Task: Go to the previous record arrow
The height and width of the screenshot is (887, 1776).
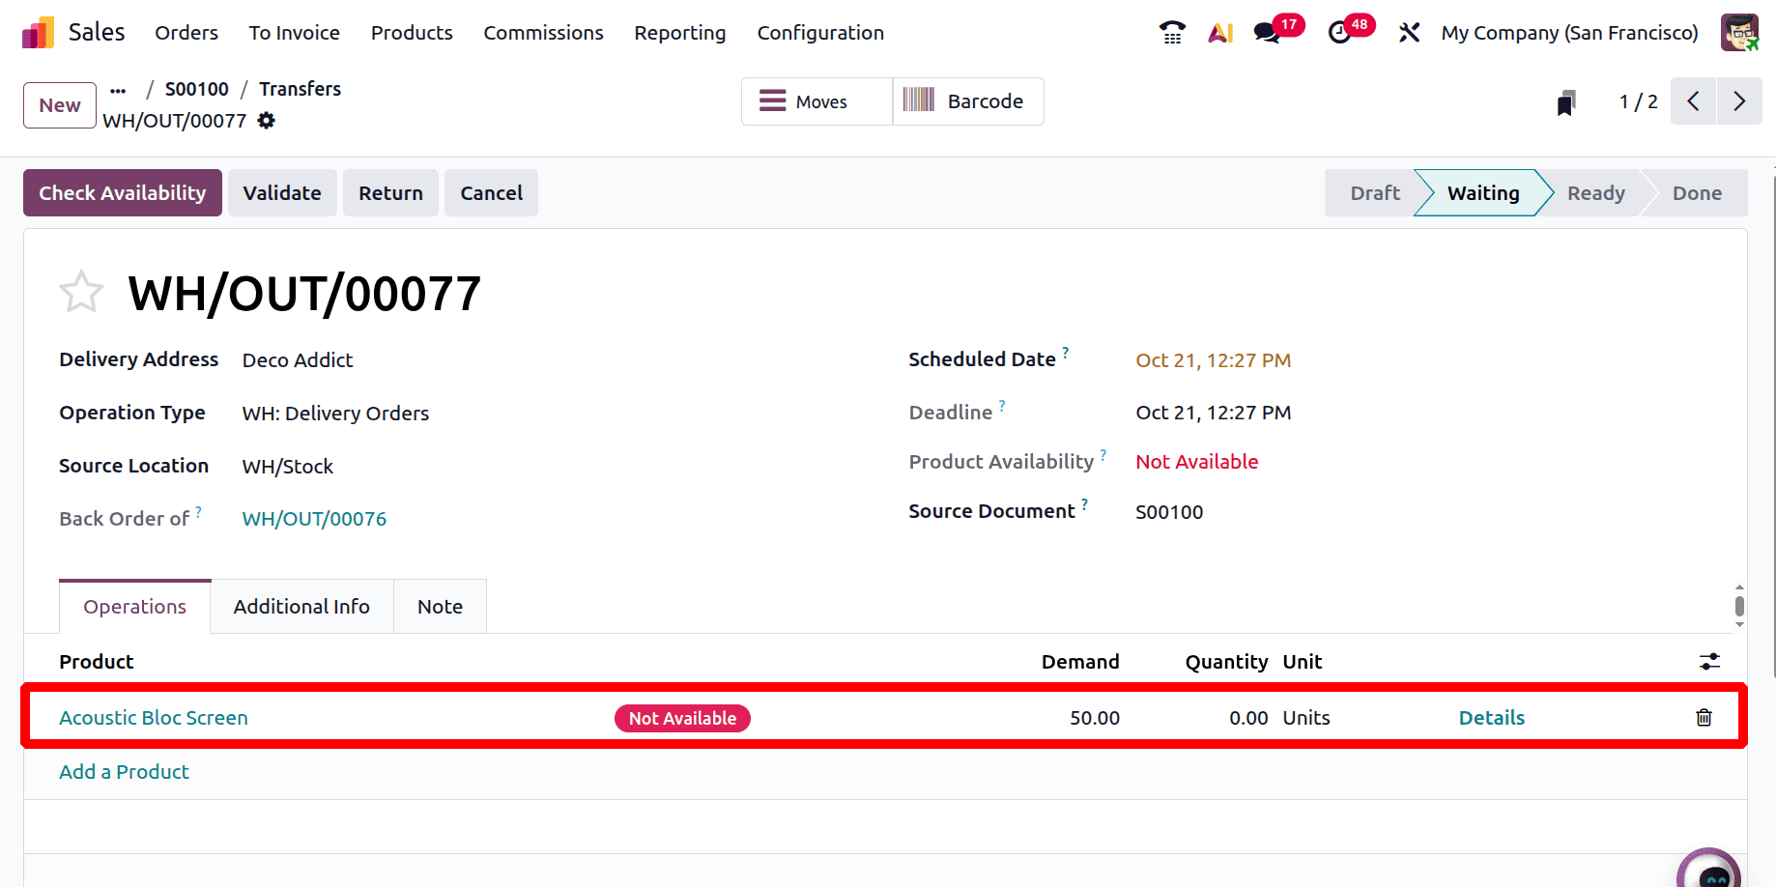Action: click(x=1693, y=101)
